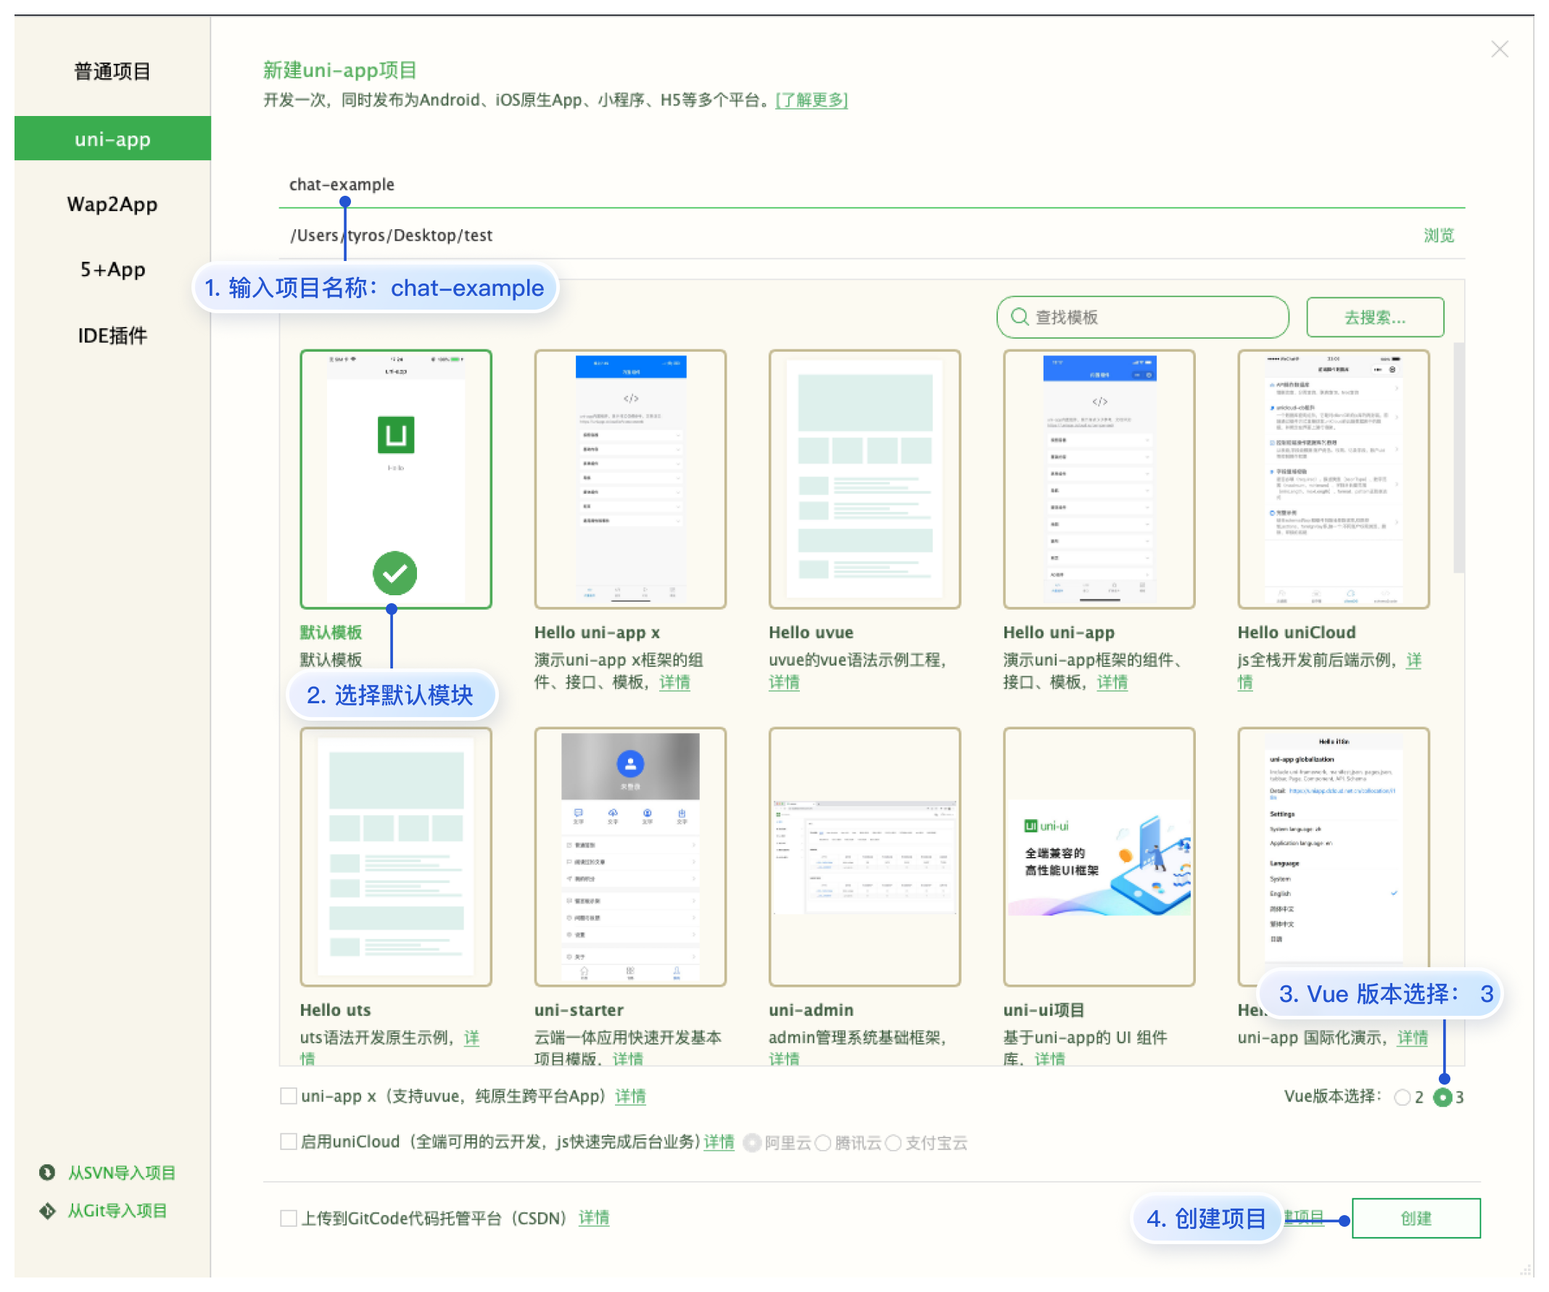Open the IDE插件 tab
The image size is (1549, 1292).
pyautogui.click(x=112, y=336)
